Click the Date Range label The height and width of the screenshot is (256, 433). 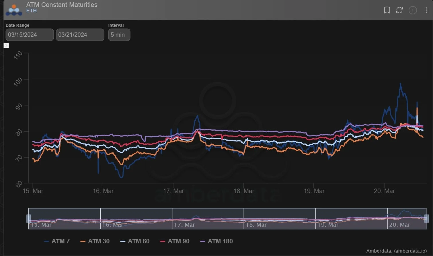17,25
